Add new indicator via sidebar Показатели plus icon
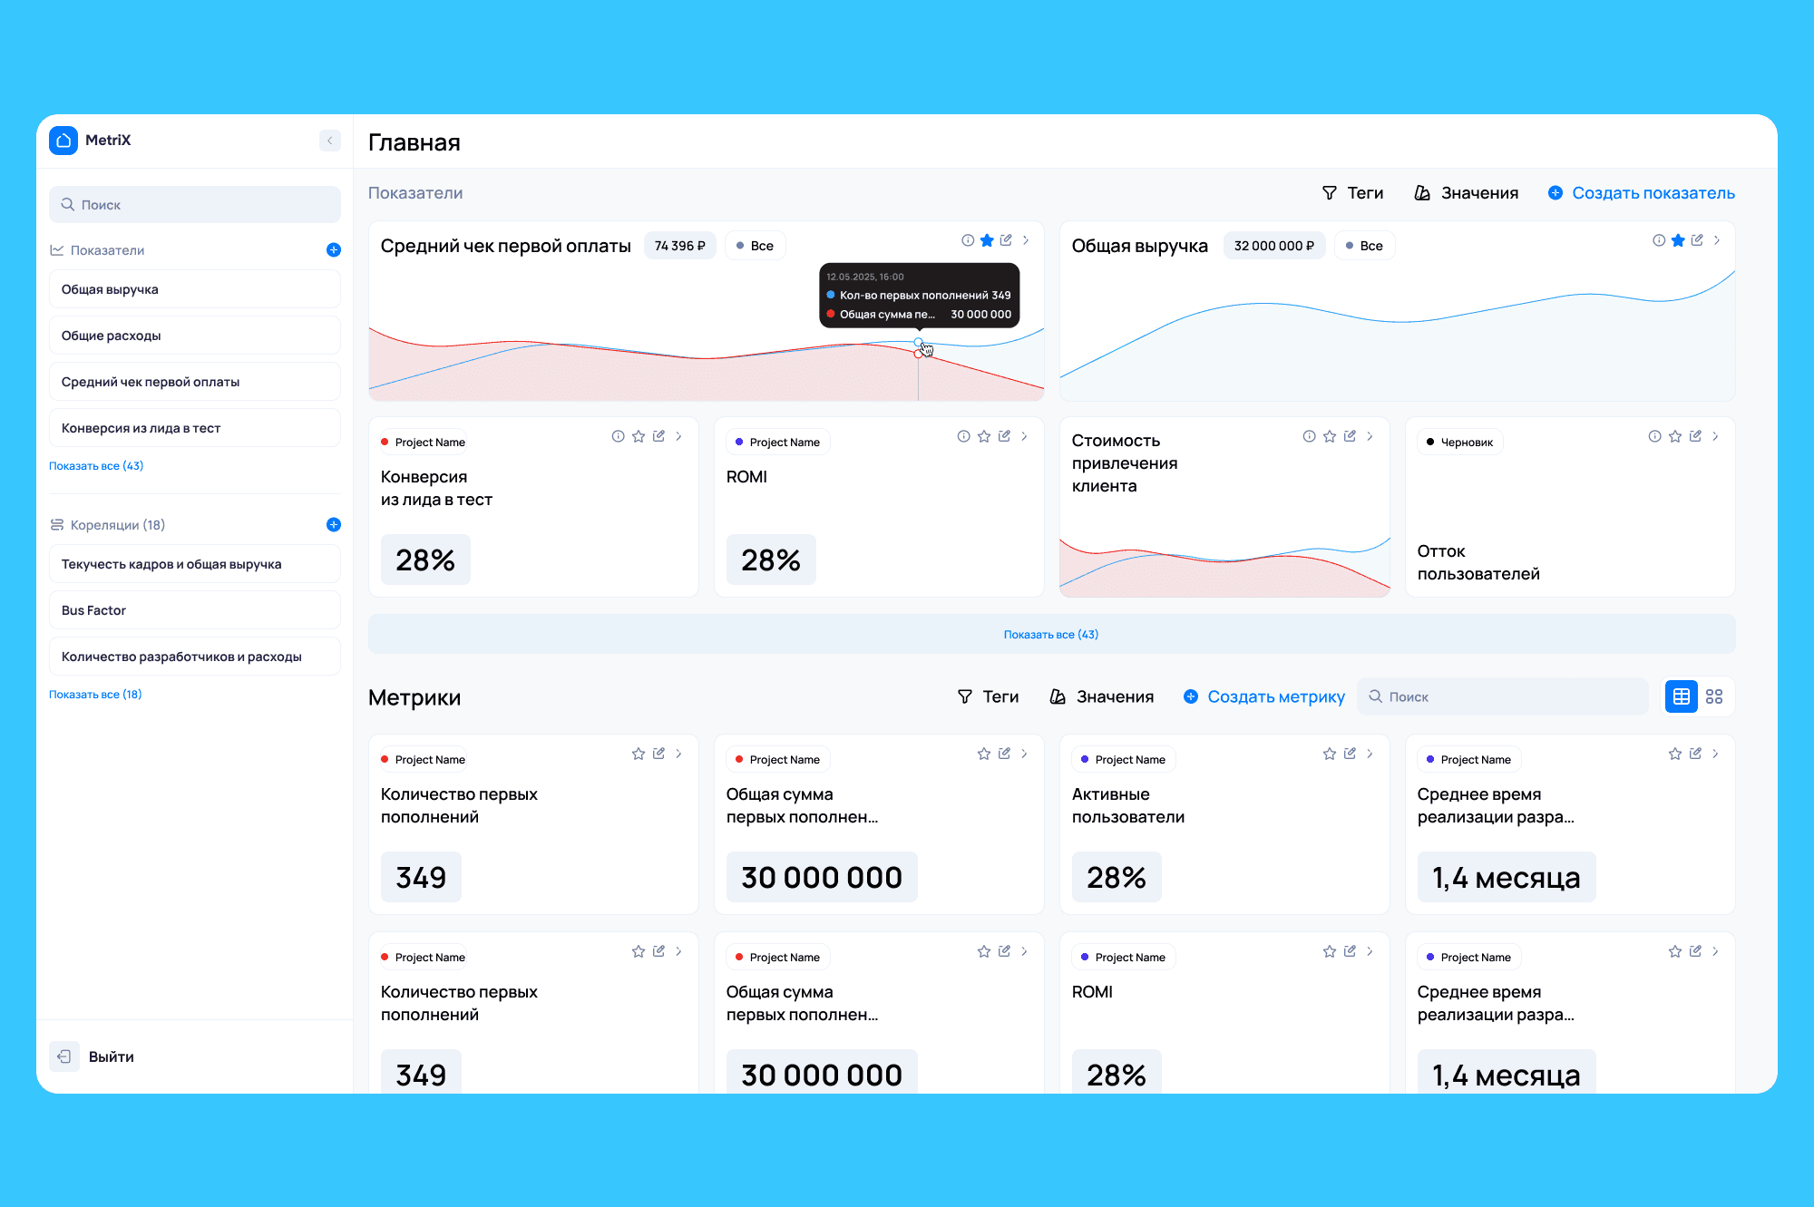Screen dimensions: 1814x1207 point(334,250)
